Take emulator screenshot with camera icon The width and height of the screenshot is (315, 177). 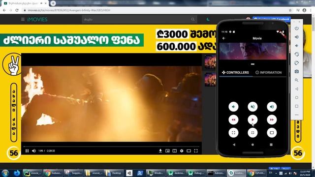coord(296,71)
